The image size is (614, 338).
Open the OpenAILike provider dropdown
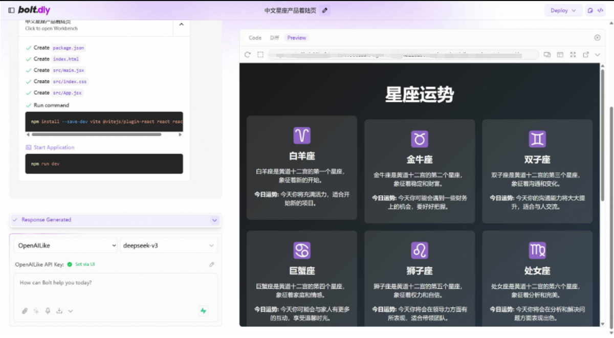(65, 245)
